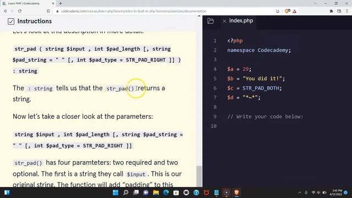Viewport: 352px width, 198px height.
Task: Click the instructions panel scrollbar thumb
Action: point(199,176)
